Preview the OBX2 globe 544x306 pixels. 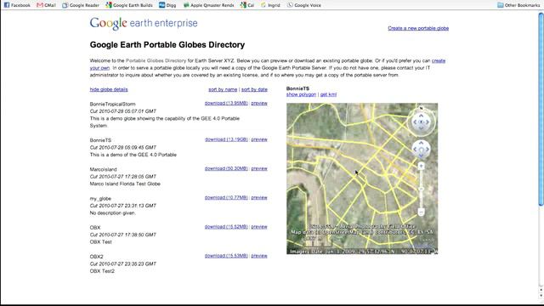click(x=259, y=256)
